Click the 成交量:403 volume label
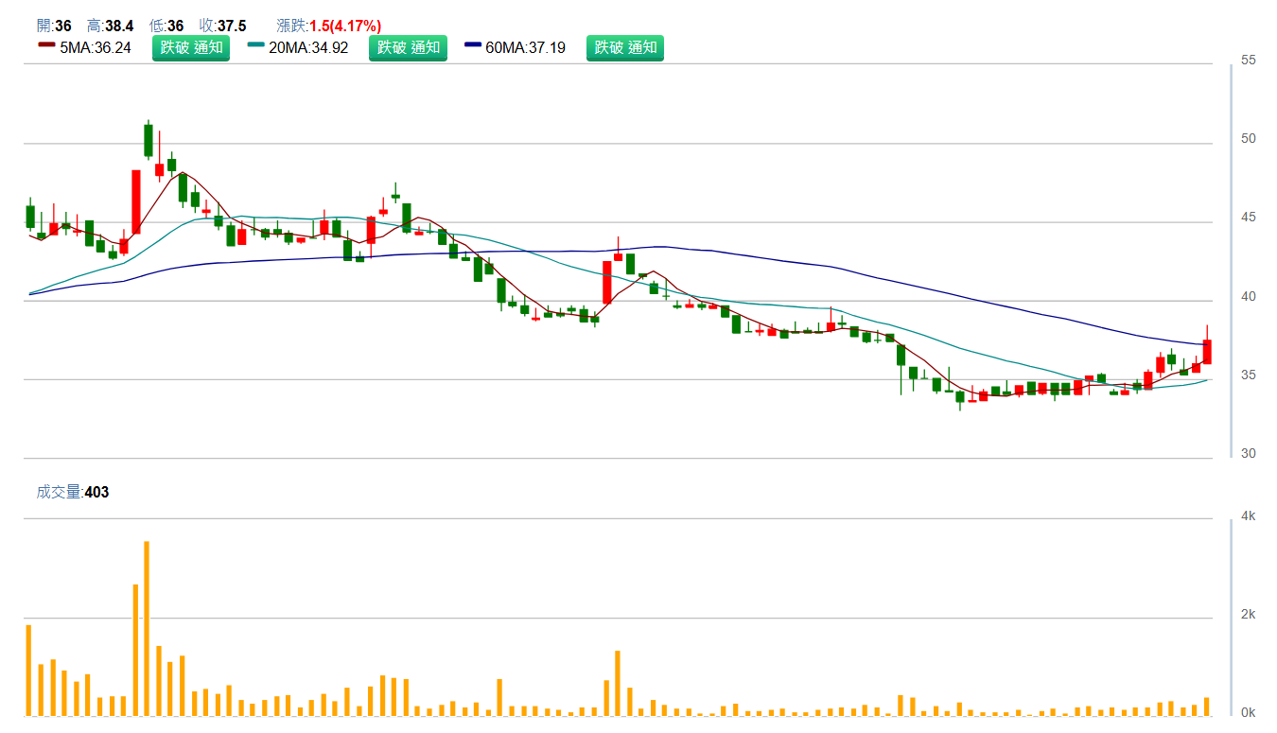Image resolution: width=1277 pixels, height=733 pixels. point(73,492)
